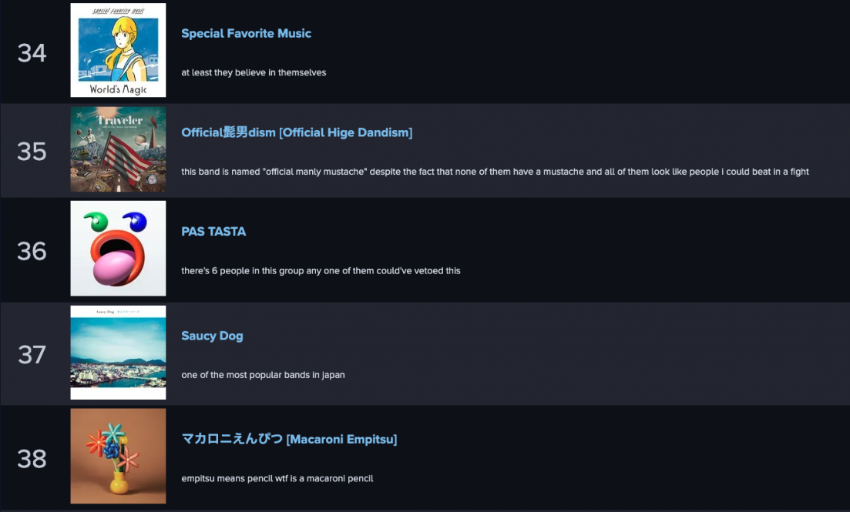This screenshot has height=512, width=850.
Task: Select rank number 36
Action: [32, 252]
